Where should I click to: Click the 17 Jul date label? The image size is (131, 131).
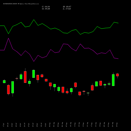point(3,125)
